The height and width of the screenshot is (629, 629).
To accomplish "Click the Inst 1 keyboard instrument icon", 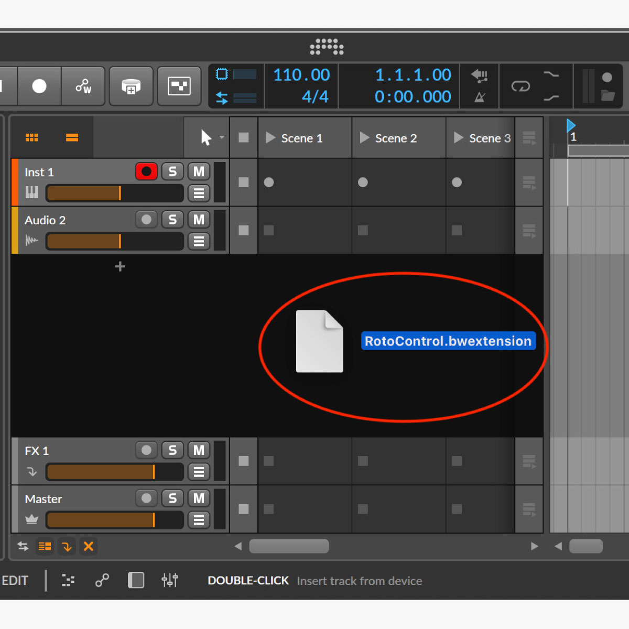I will [x=32, y=192].
